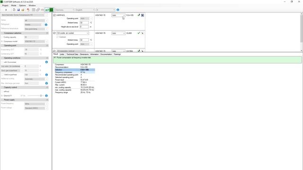
Task: Click the arrow icon in Oil cooler row
Action: pos(143,33)
